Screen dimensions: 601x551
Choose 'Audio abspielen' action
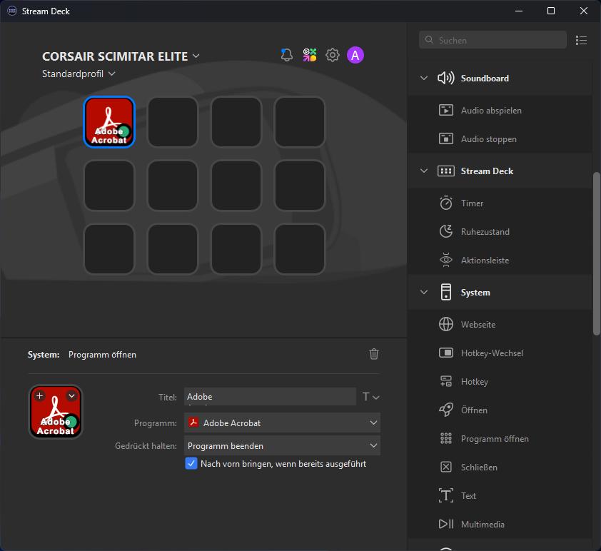point(491,111)
